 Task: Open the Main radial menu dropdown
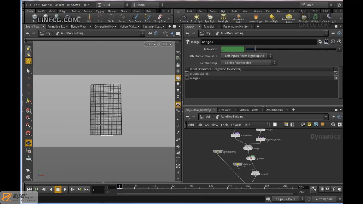[149, 5]
